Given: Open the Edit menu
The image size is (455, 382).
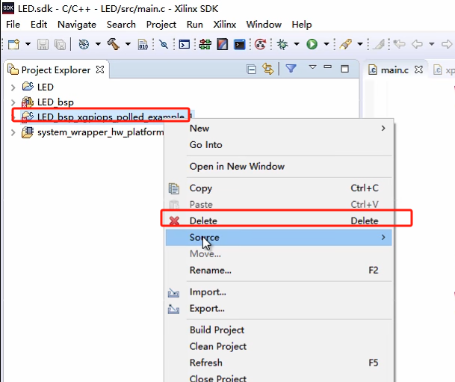Looking at the screenshot, I should pos(39,25).
